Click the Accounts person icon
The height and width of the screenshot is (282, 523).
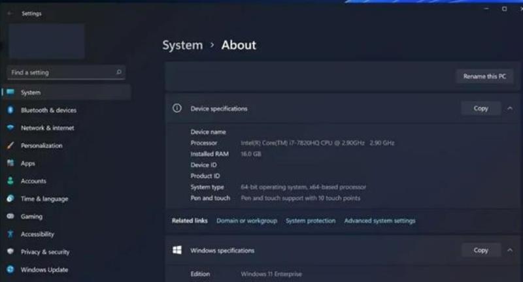10,181
